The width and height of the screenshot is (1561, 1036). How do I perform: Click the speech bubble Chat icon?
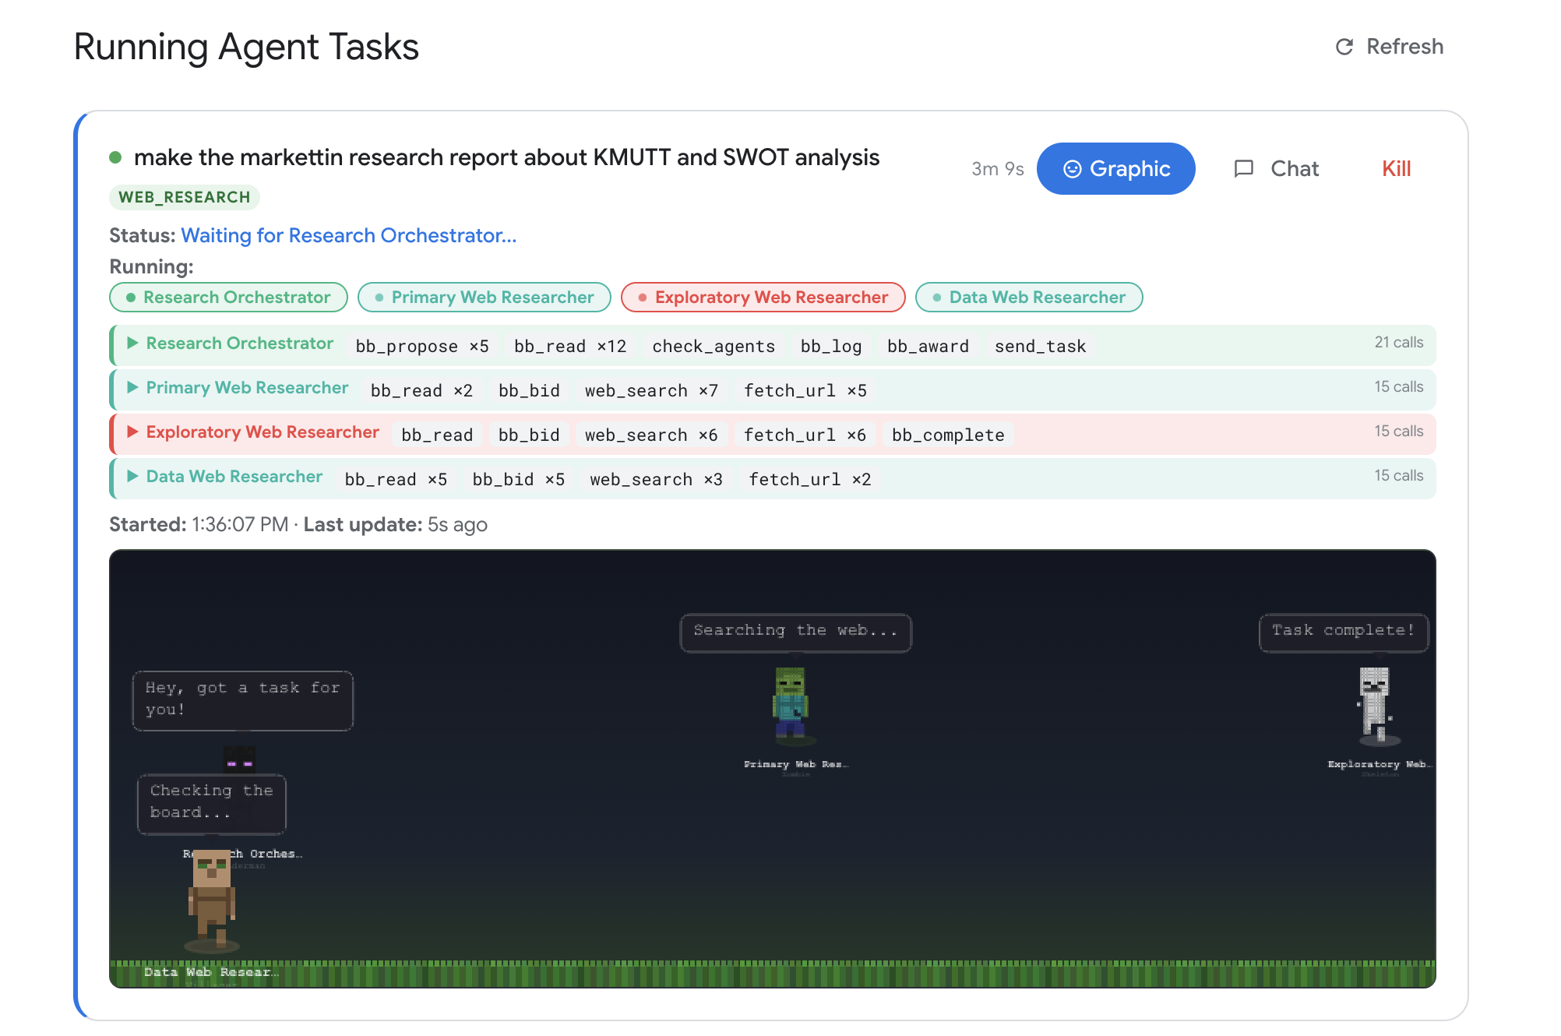pos(1244,169)
